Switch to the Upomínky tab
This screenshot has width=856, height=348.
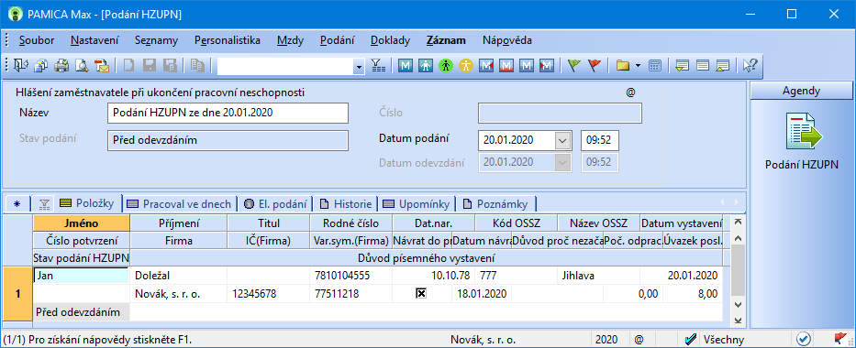[417, 204]
